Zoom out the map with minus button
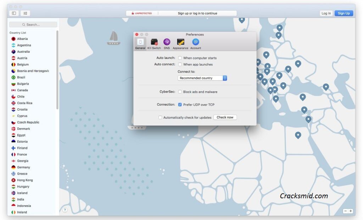Viewport: 363px width, 220px height. pos(345,211)
